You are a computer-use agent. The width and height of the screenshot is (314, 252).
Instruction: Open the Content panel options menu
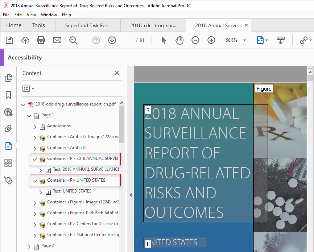[28, 88]
